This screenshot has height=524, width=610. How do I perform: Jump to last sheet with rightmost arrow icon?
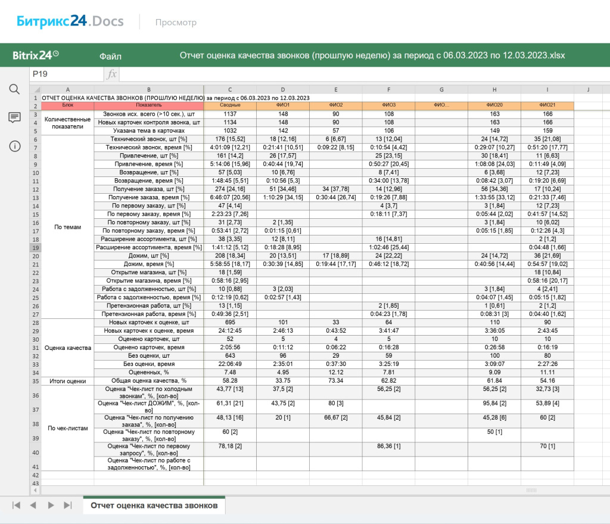pos(67,504)
